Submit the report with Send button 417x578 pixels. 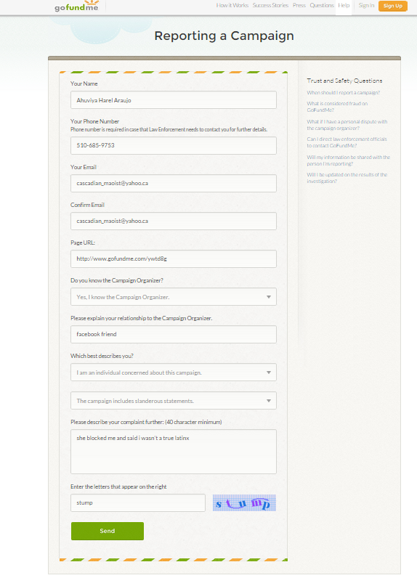pyautogui.click(x=108, y=531)
